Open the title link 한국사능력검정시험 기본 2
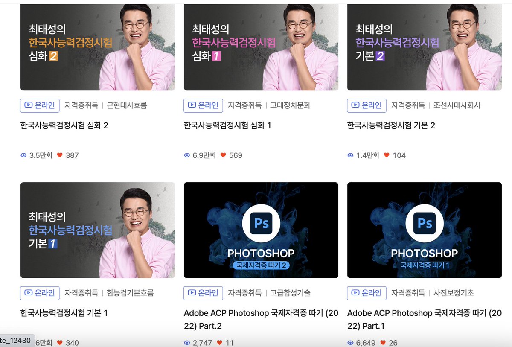This screenshot has width=512, height=347. [x=391, y=125]
